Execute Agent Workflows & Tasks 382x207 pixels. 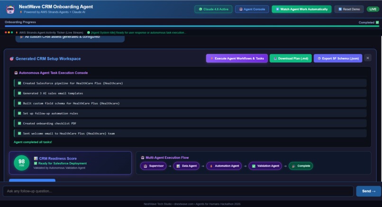[237, 58]
